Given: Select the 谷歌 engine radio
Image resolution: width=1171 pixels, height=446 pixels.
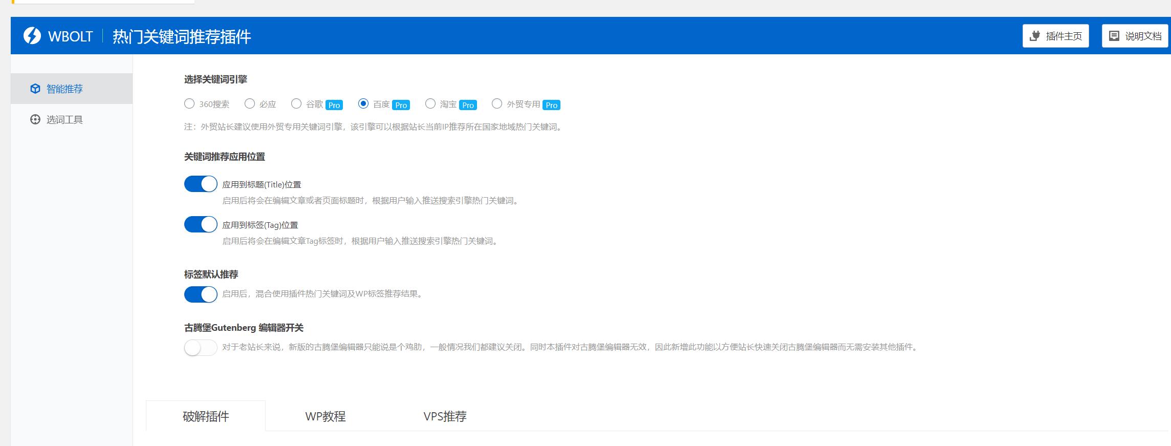Looking at the screenshot, I should 296,104.
